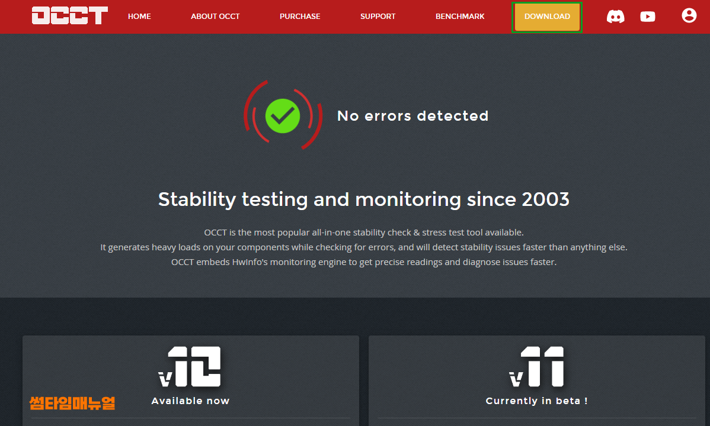Click the 'Stability testing and monitoring since 2003' heading
This screenshot has height=426, width=710.
coord(364,199)
